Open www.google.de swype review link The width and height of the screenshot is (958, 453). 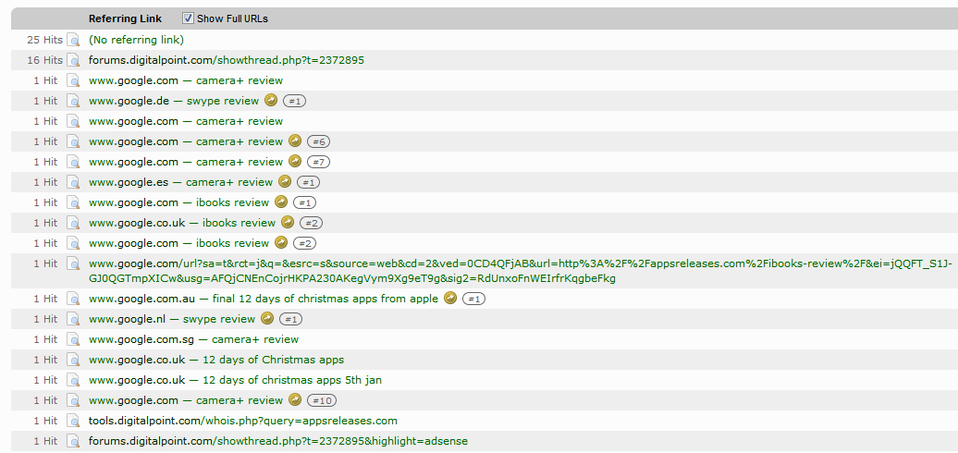[174, 101]
